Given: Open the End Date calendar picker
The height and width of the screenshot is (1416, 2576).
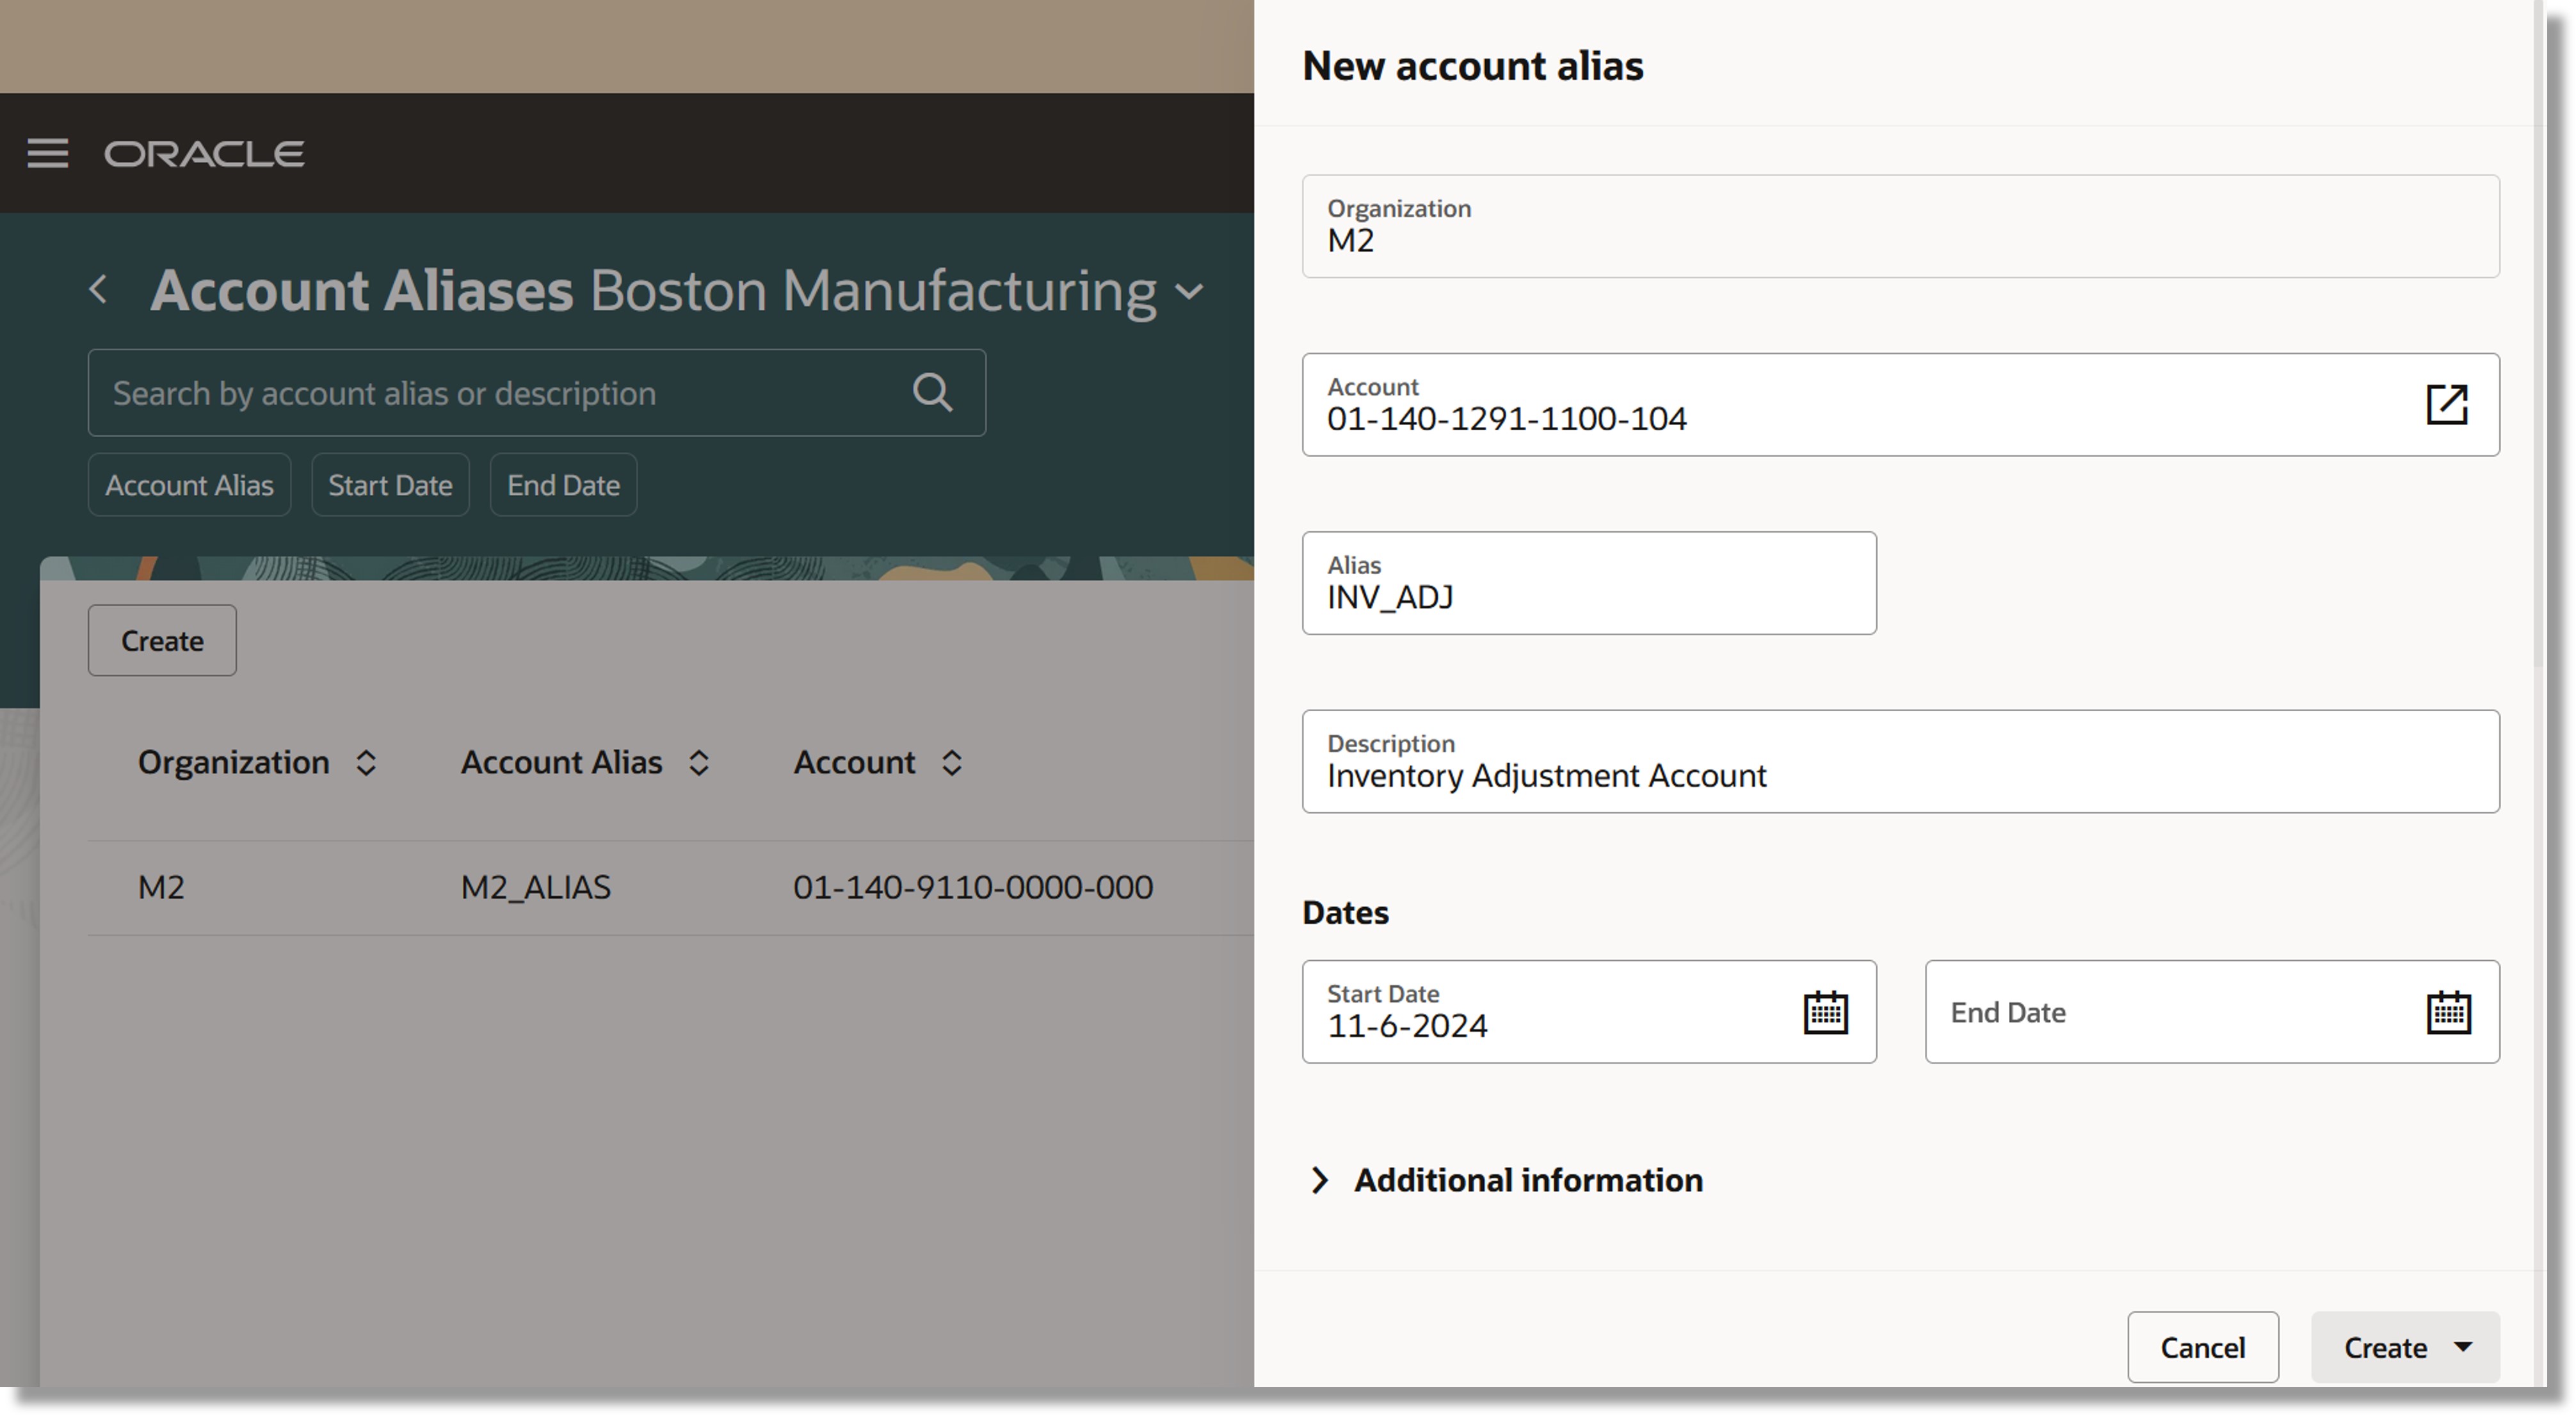Looking at the screenshot, I should pos(2448,1012).
